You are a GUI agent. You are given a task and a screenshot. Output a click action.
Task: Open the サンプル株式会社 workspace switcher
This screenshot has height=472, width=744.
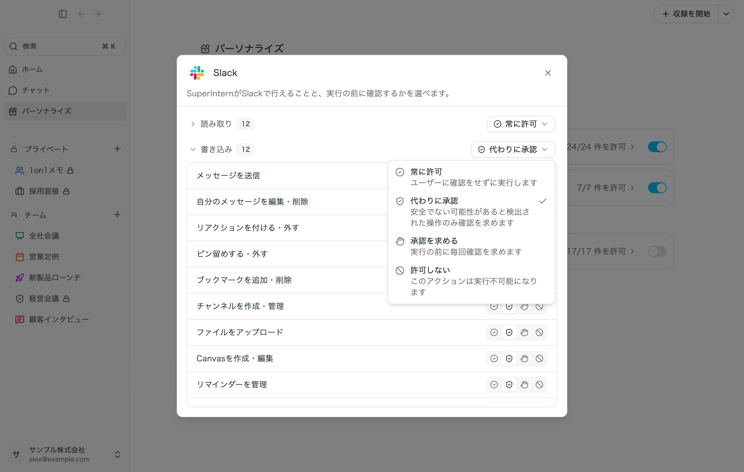65,454
